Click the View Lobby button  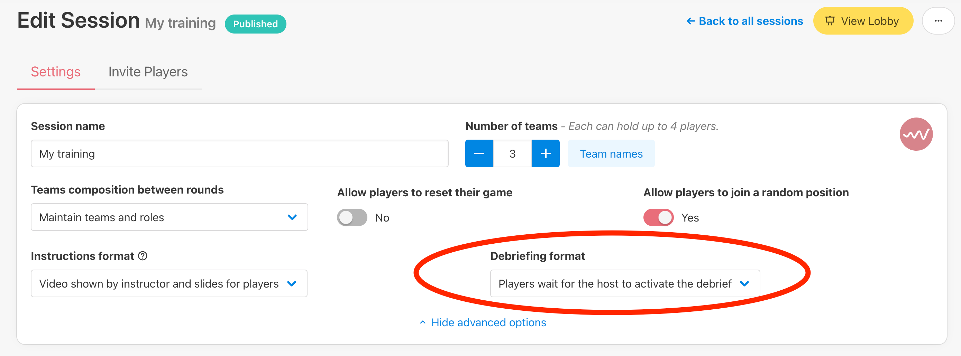point(863,21)
